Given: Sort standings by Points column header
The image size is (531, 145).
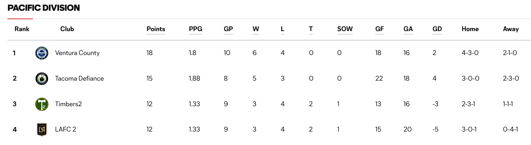Looking at the screenshot, I should (156, 29).
